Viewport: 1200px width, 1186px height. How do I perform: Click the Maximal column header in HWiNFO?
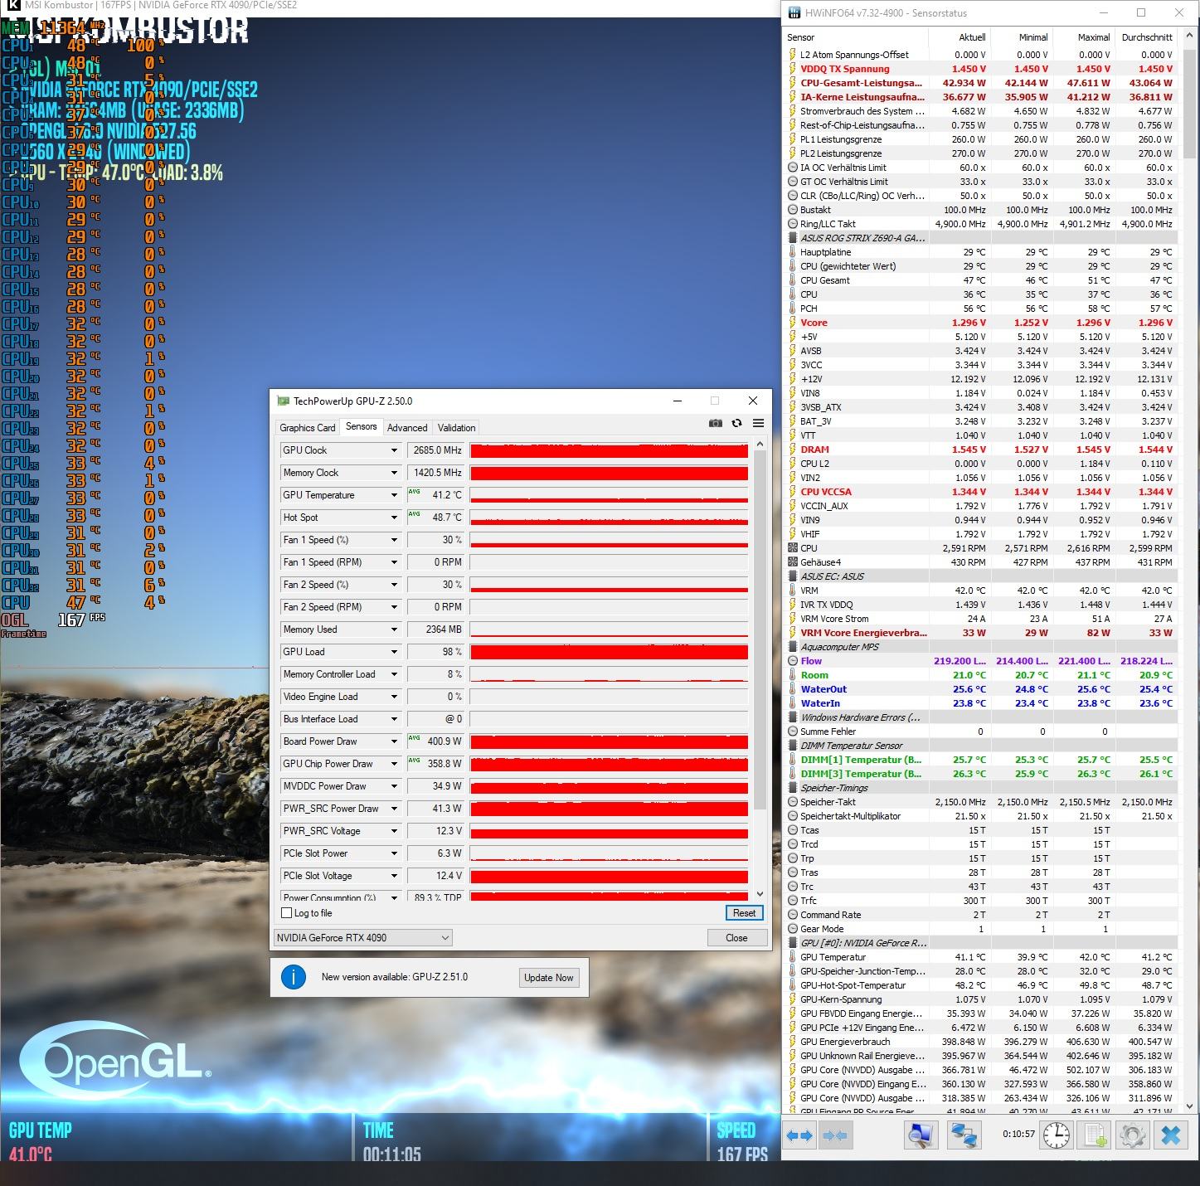coord(1084,37)
